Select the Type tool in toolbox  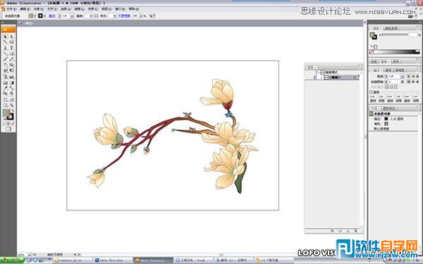(x=11, y=48)
